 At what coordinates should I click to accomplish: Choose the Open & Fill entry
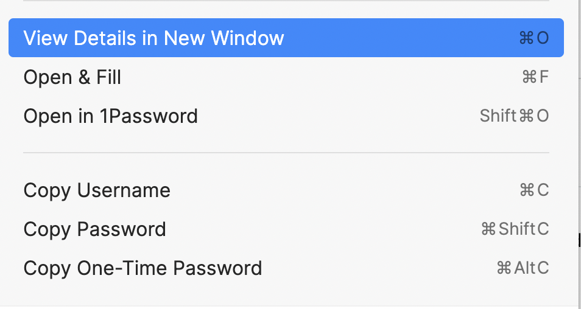click(72, 77)
